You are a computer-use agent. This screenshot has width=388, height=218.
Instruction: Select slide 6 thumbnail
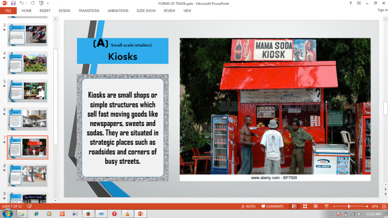(x=28, y=119)
